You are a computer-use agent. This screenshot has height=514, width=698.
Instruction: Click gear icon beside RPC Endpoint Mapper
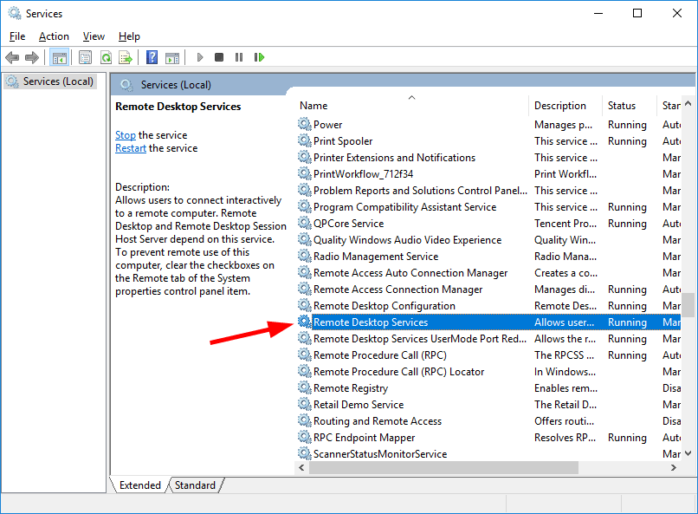305,438
